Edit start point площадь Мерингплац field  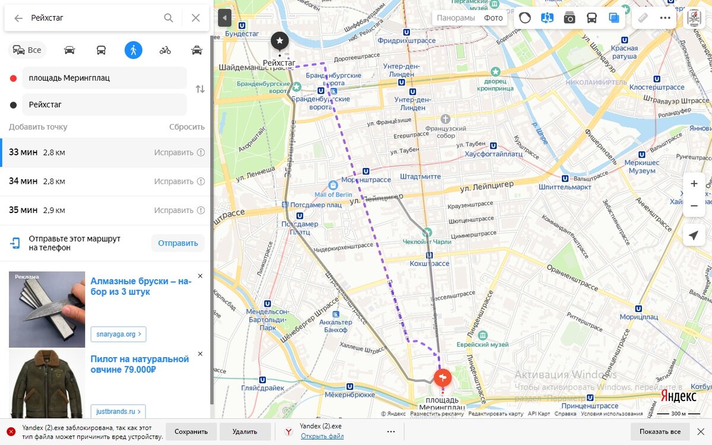click(x=104, y=78)
